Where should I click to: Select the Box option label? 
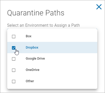(x=29, y=36)
